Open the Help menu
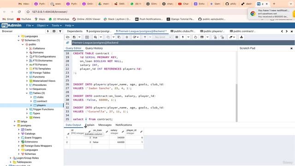Viewport: 295px width, 166px height. (69, 25)
